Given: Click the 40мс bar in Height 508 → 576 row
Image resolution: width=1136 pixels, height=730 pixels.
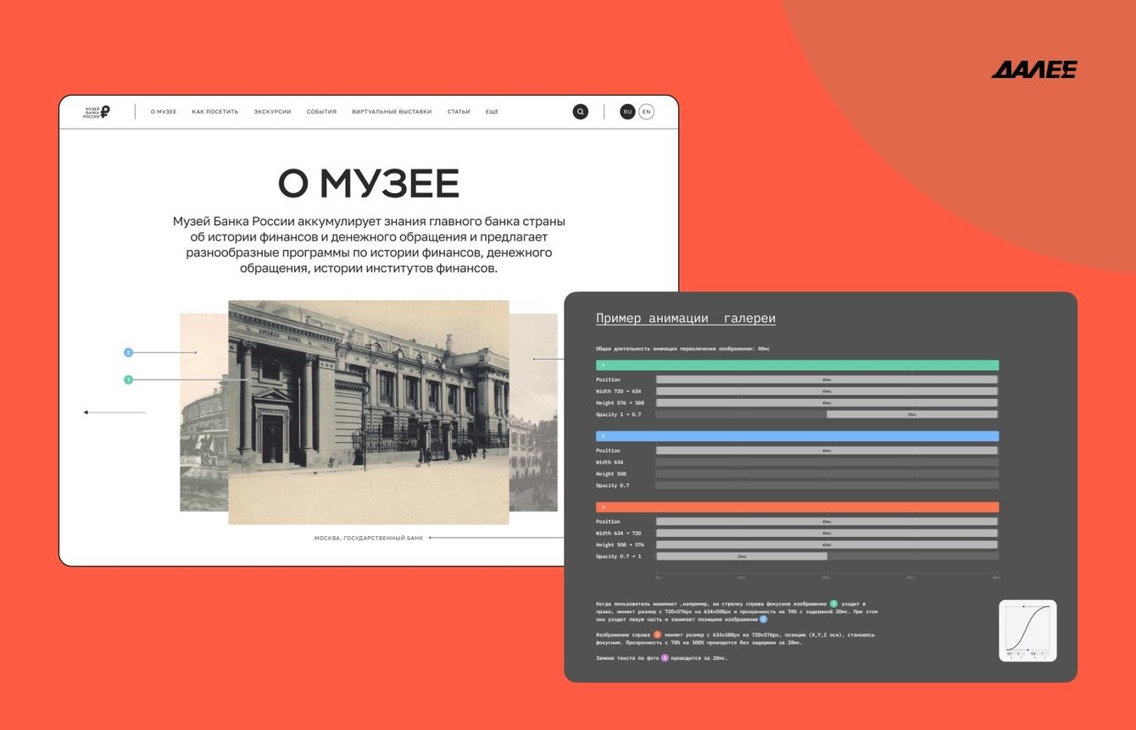Looking at the screenshot, I should (x=827, y=545).
